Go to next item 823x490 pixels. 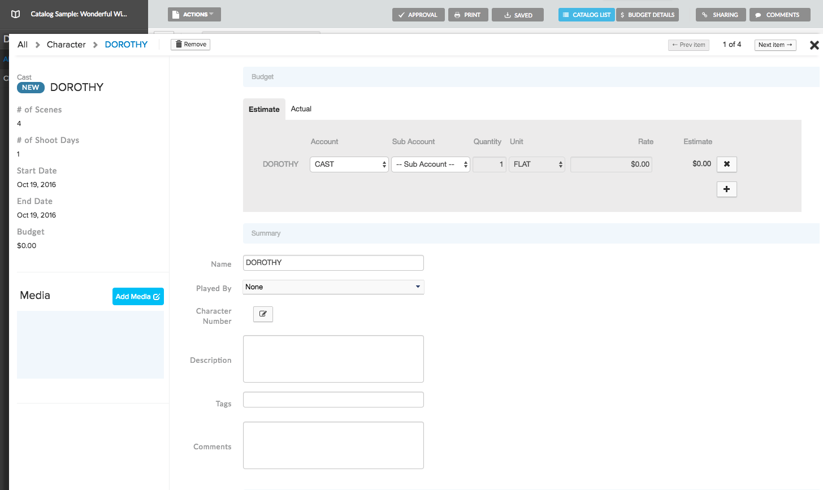coord(776,45)
